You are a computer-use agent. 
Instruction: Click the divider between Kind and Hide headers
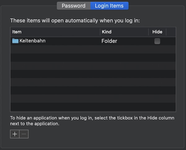pos(148,32)
